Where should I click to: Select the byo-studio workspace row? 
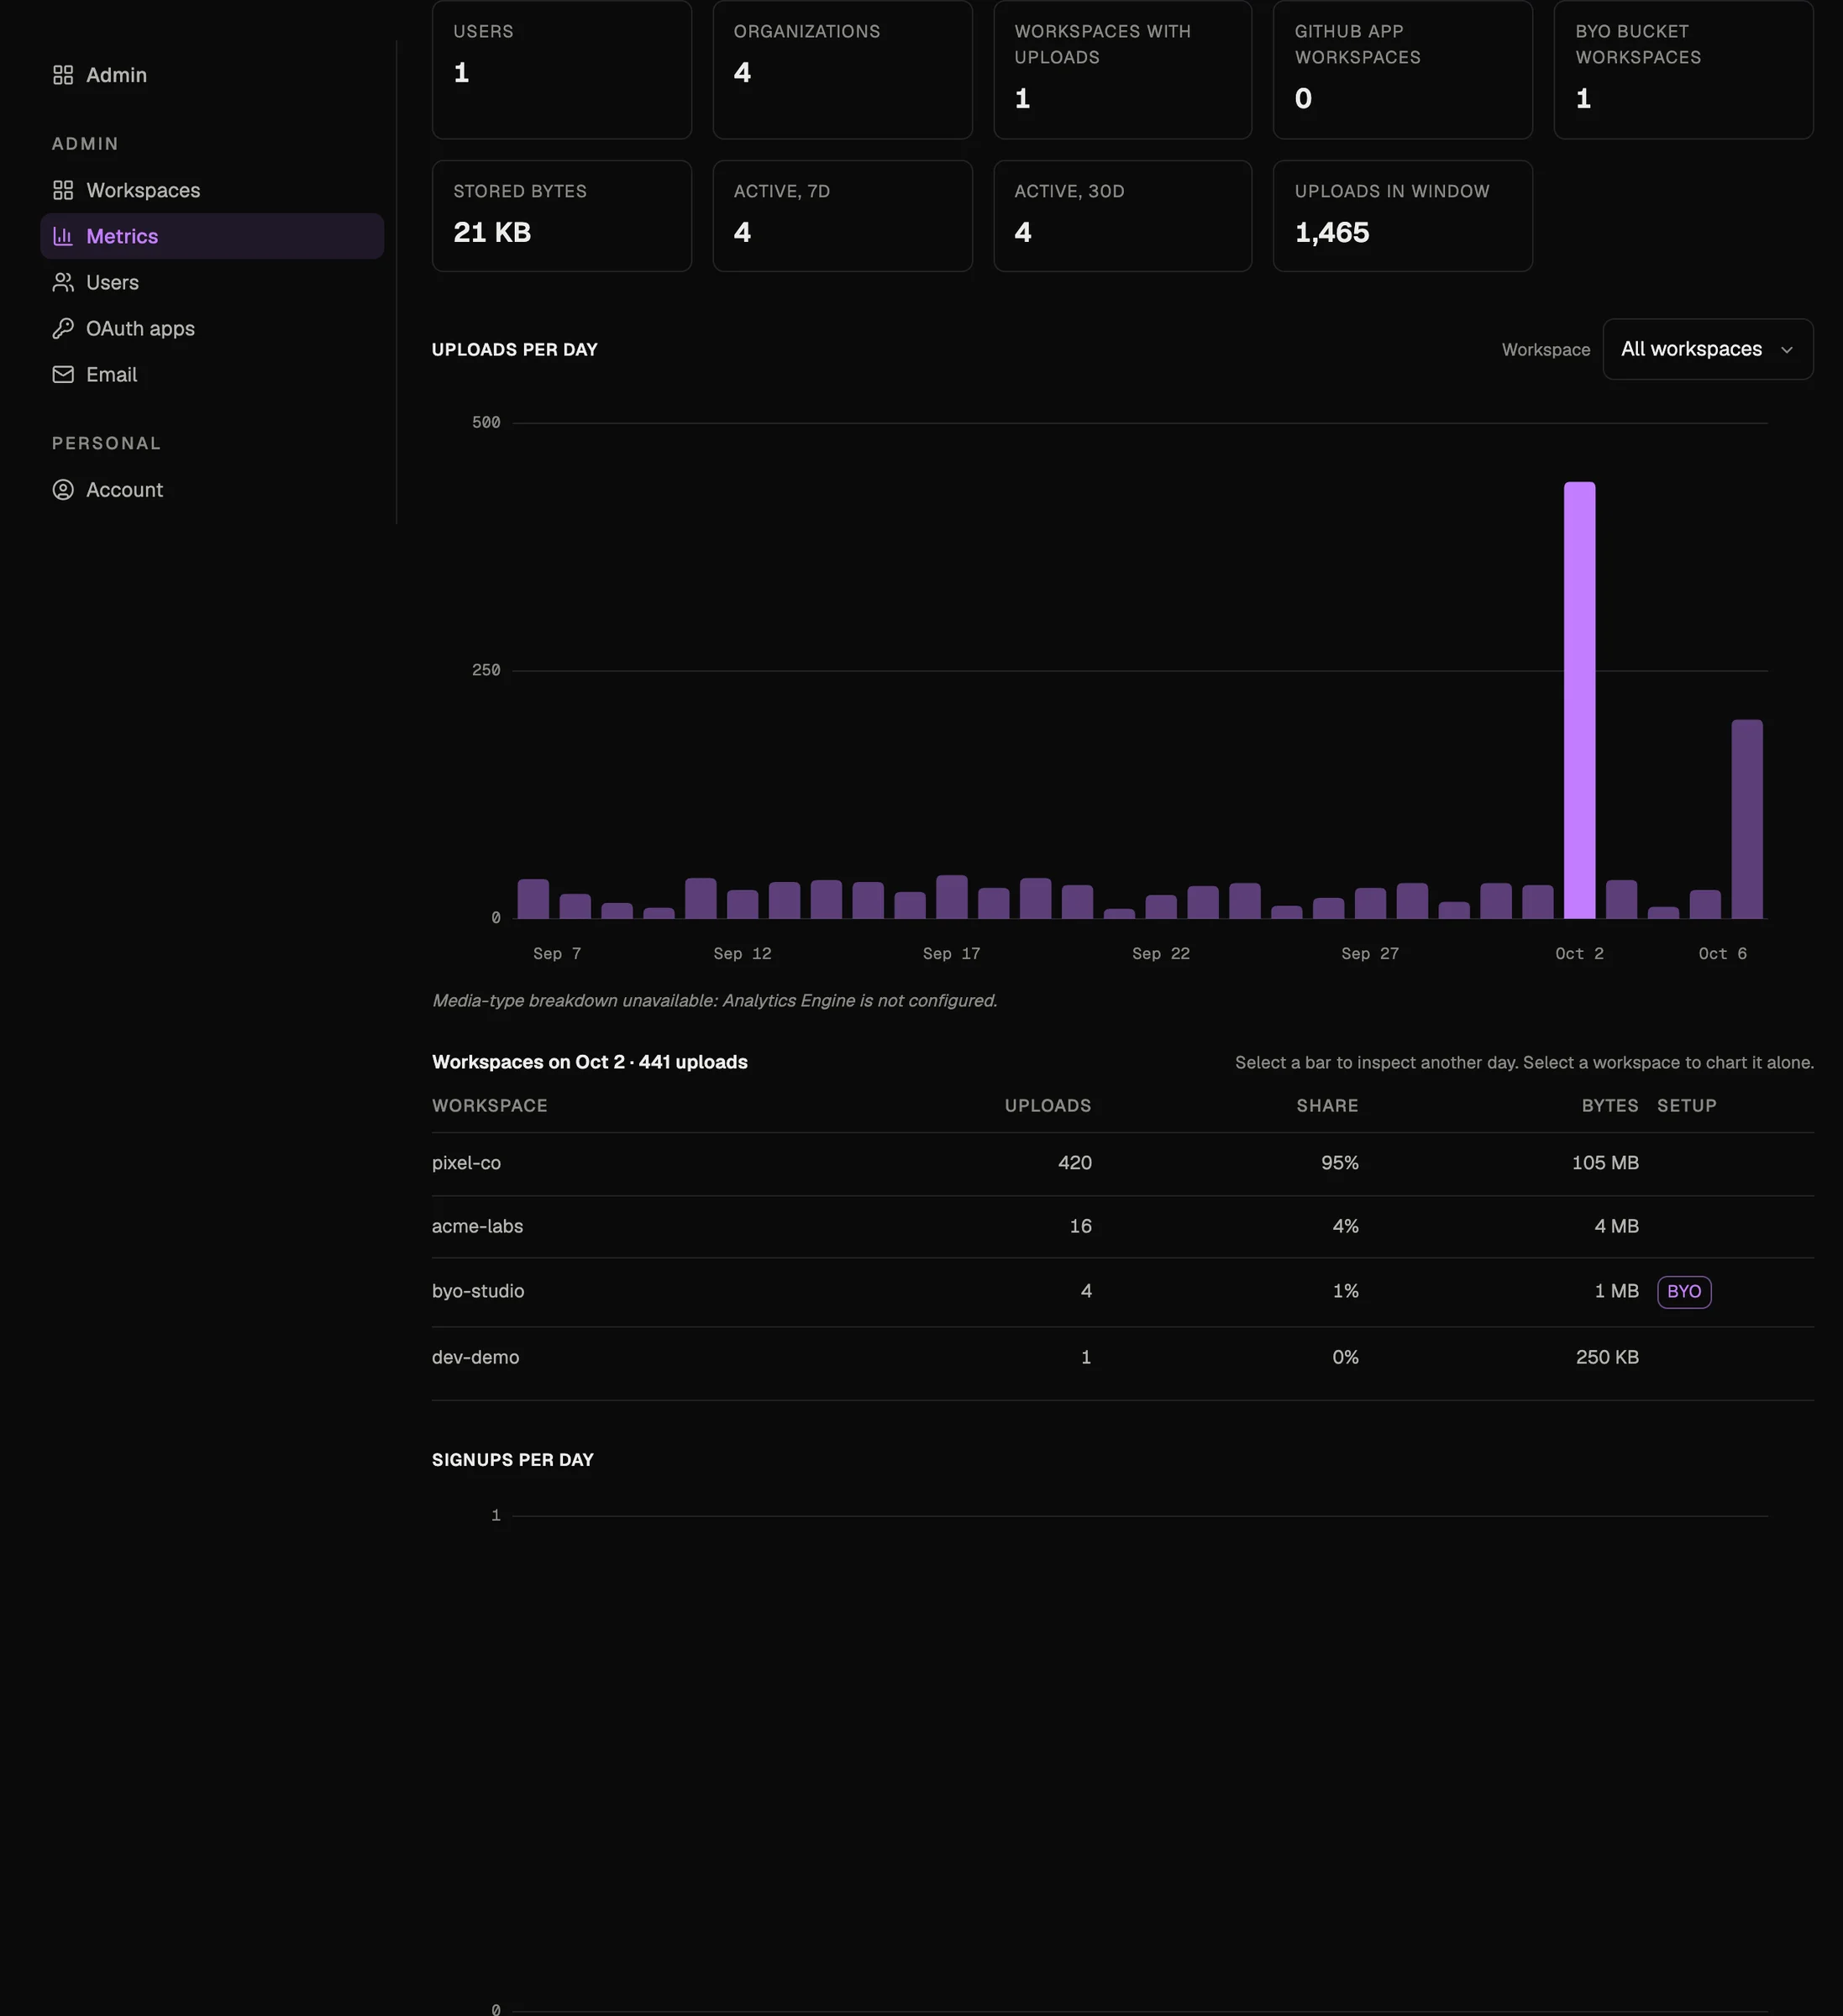(x=1122, y=1291)
